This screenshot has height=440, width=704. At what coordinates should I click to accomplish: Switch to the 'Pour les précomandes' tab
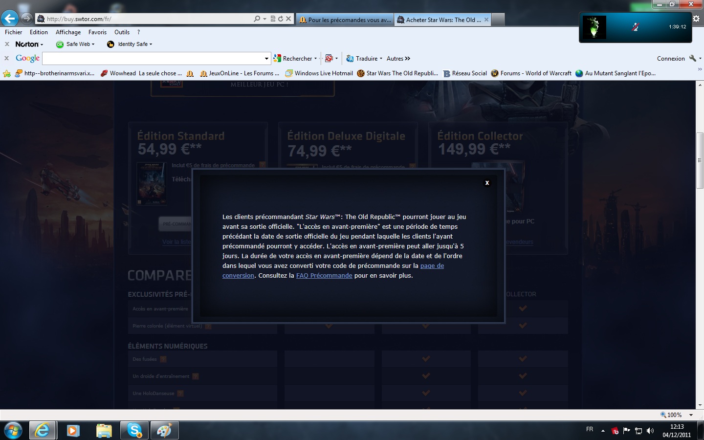pyautogui.click(x=345, y=20)
